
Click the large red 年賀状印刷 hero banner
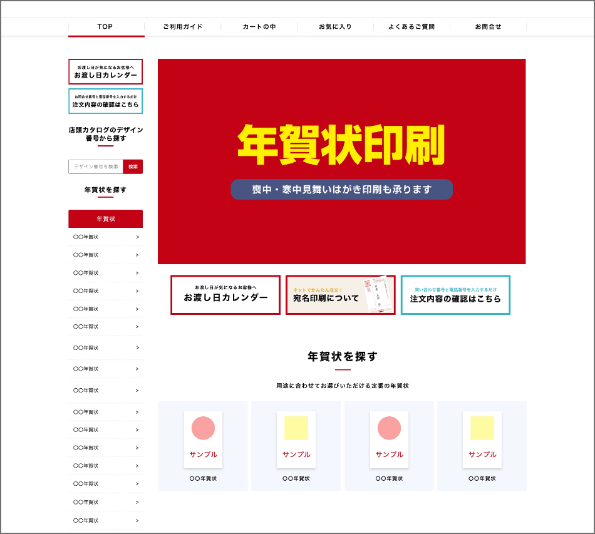(341, 162)
